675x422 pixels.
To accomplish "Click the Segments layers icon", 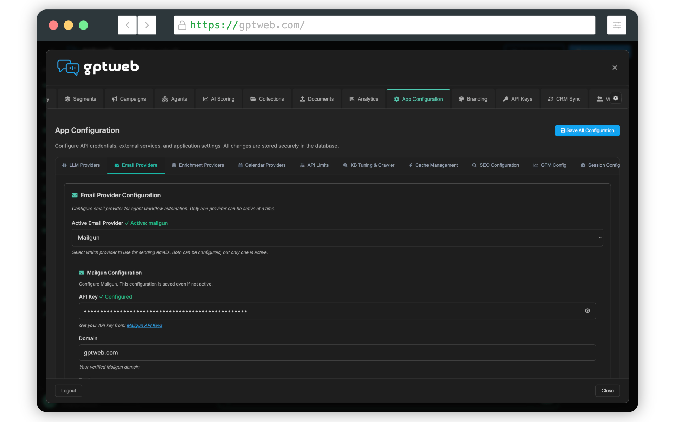I will 68,99.
